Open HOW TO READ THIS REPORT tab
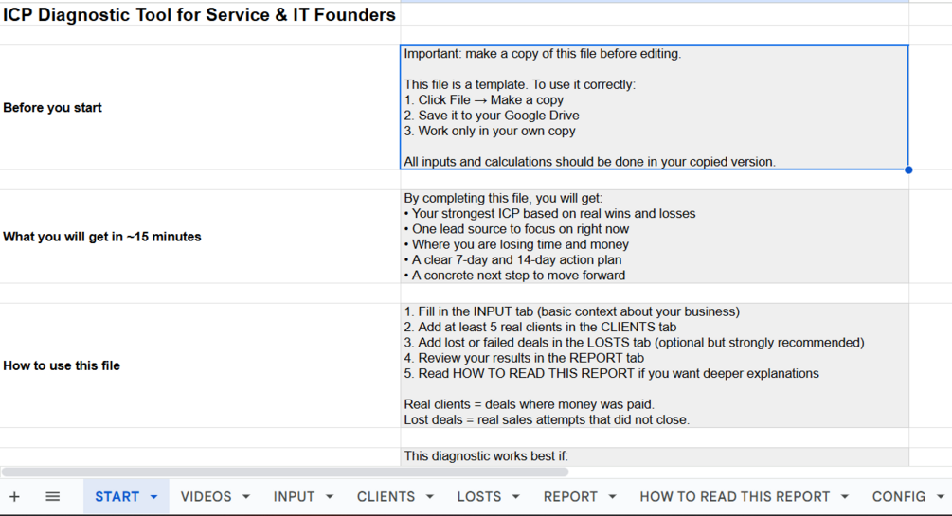 [x=734, y=496]
